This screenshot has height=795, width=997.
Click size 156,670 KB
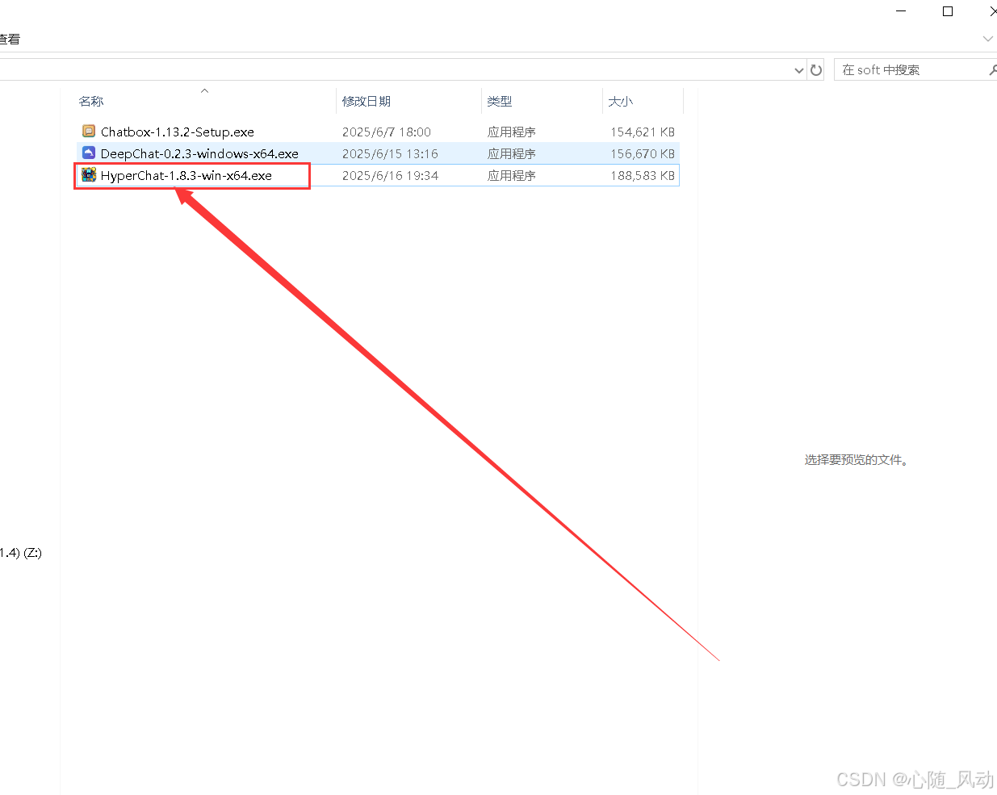click(x=643, y=153)
